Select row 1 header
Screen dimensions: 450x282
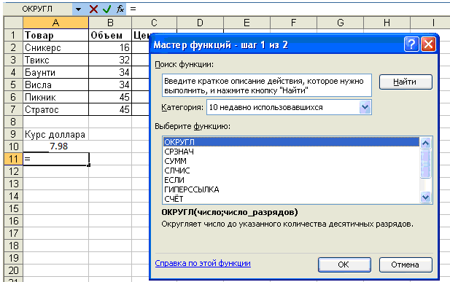(x=13, y=35)
